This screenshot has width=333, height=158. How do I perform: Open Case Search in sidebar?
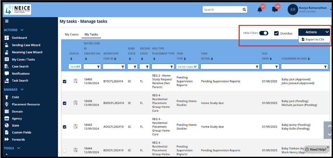pyautogui.click(x=20, y=66)
